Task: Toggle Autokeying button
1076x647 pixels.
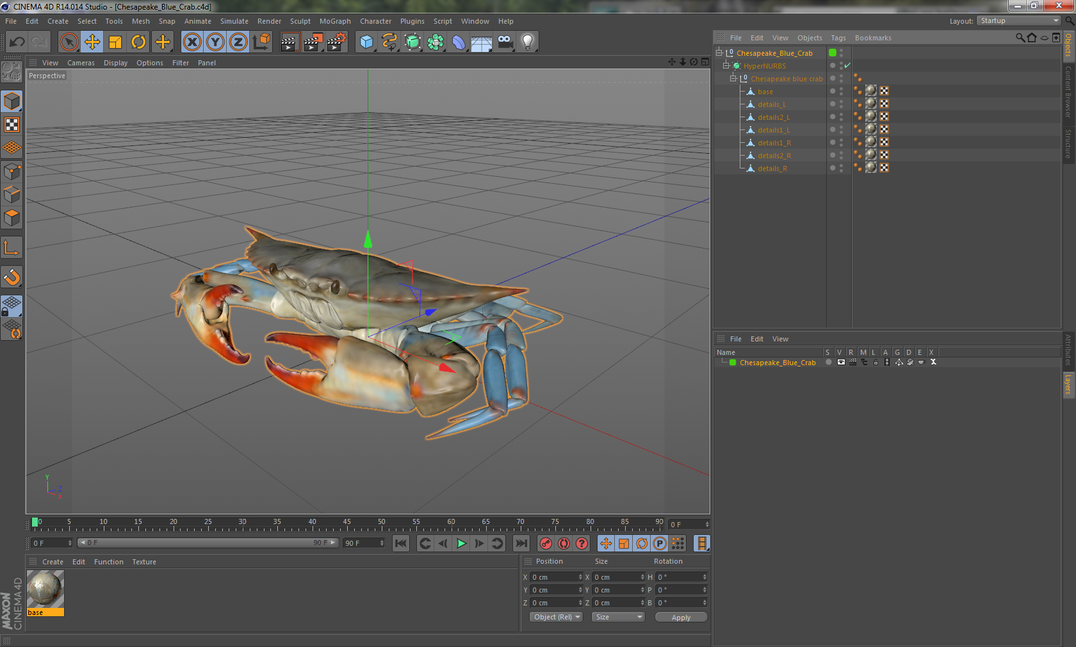Action: click(x=564, y=543)
